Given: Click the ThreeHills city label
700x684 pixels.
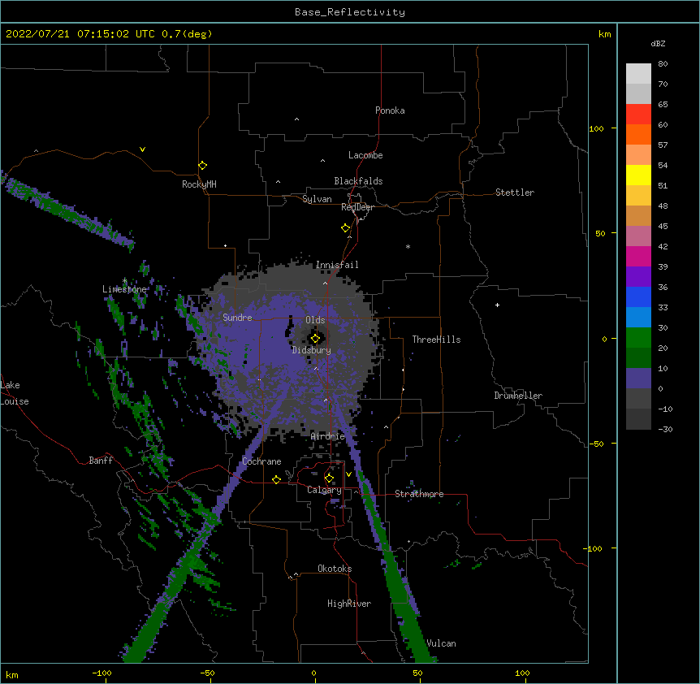Looking at the screenshot, I should click(436, 340).
